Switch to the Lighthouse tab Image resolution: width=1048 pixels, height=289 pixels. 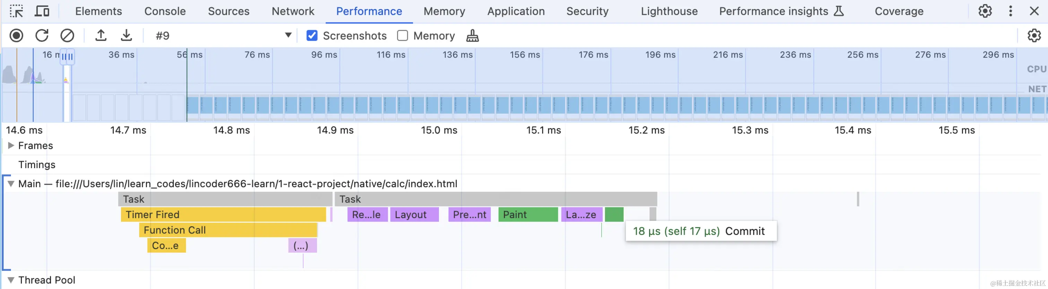click(x=669, y=11)
